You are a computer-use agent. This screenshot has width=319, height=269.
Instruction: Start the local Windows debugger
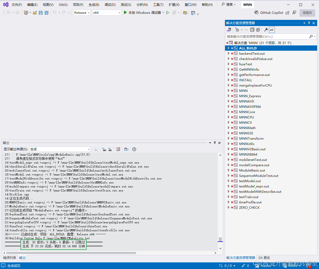coord(142,12)
